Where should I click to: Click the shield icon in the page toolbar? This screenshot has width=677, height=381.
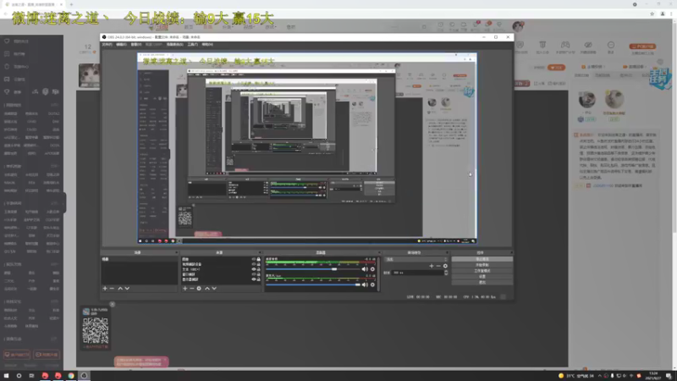point(520,45)
